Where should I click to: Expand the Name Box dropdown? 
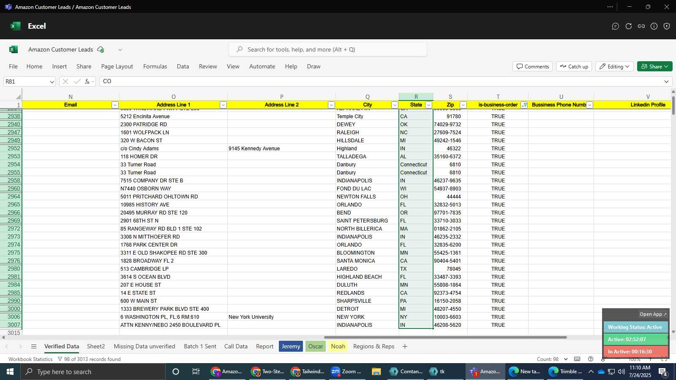click(x=52, y=81)
